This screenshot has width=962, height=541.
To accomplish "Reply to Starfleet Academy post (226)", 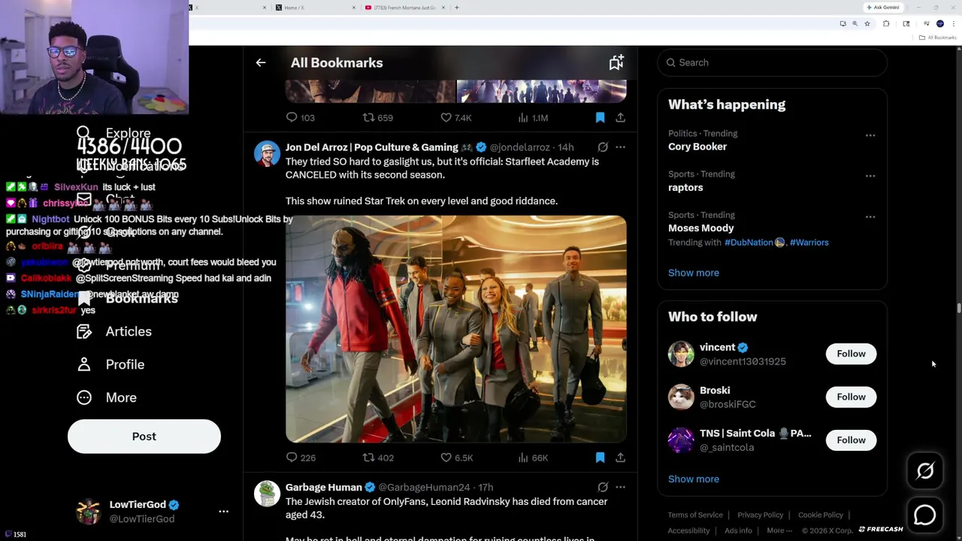I will point(300,458).
